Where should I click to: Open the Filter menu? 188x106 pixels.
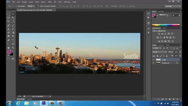tap(50, 2)
